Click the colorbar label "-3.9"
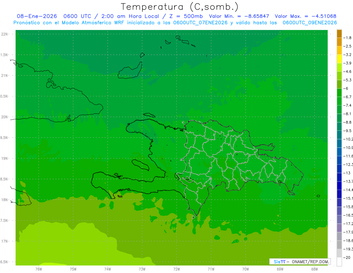The height and width of the screenshot is (273, 353). point(348,63)
